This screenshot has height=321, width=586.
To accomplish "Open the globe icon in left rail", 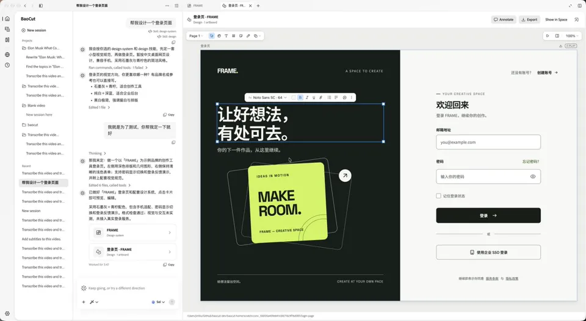I will click(x=7, y=54).
